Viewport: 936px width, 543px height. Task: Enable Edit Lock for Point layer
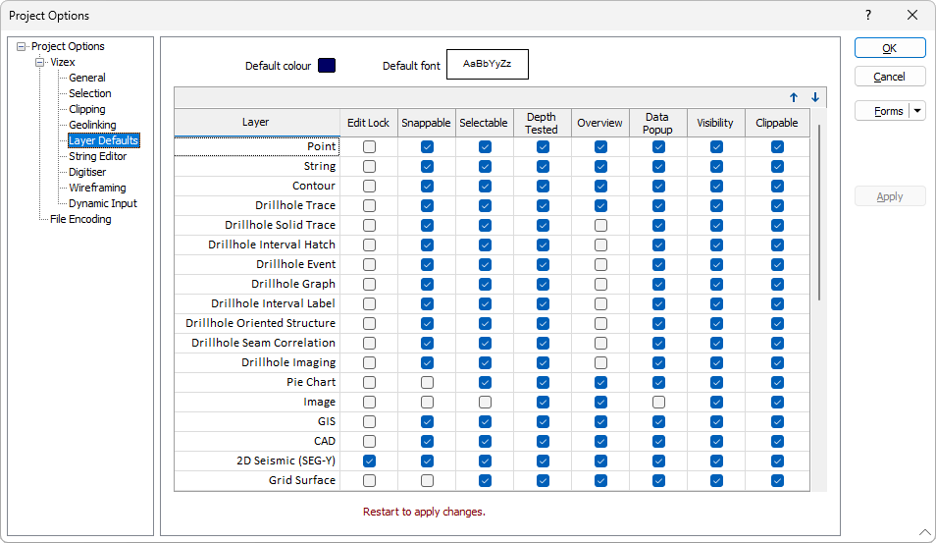click(x=370, y=147)
